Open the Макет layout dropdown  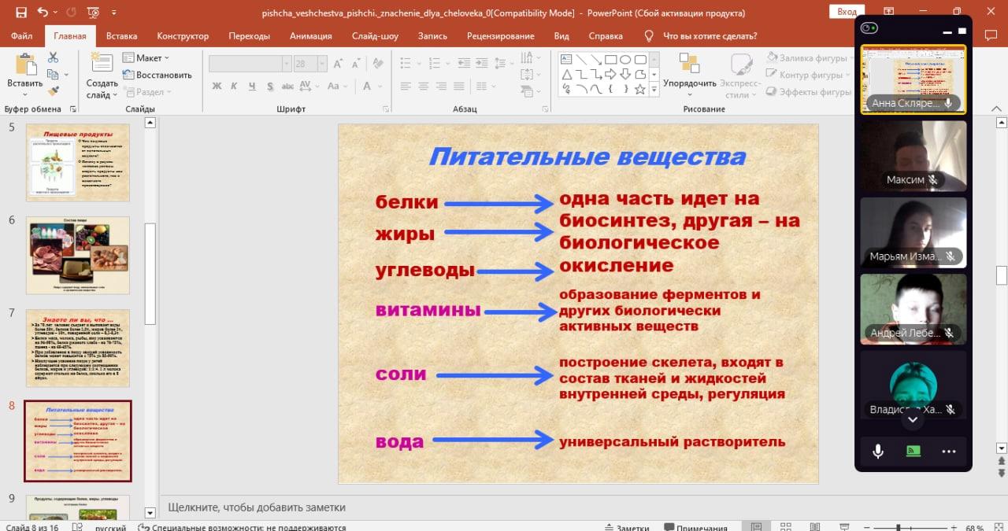[146, 58]
